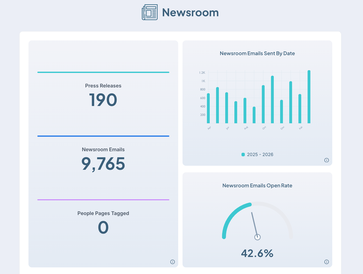This screenshot has height=274, width=363.
Task: Toggle the 2025 - 2026 legend color swatch
Action: tap(243, 155)
